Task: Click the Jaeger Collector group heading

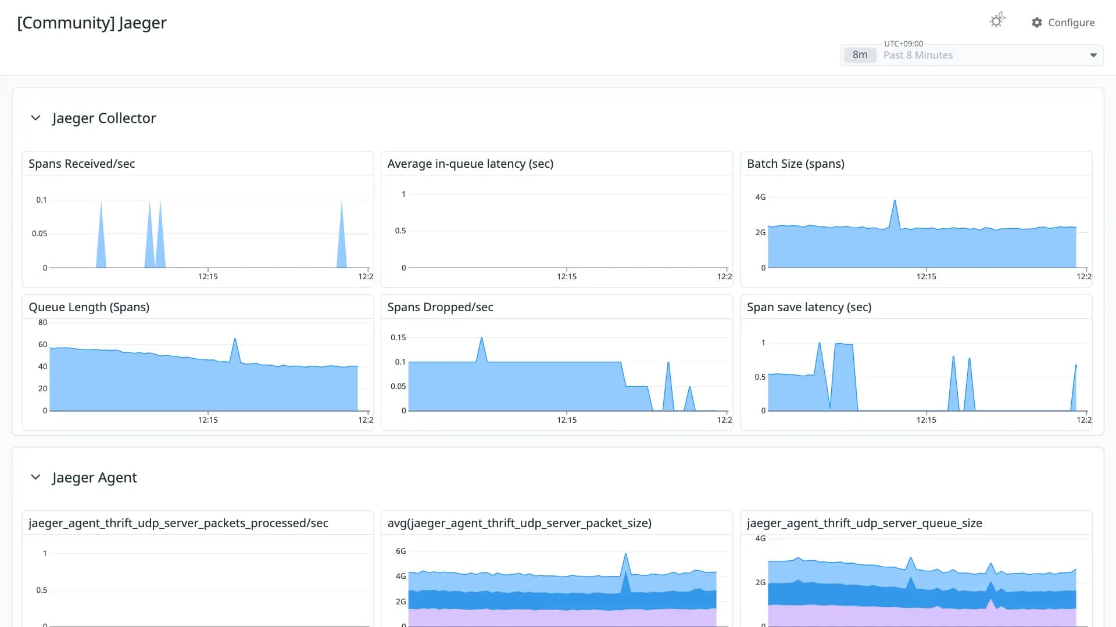Action: (104, 118)
